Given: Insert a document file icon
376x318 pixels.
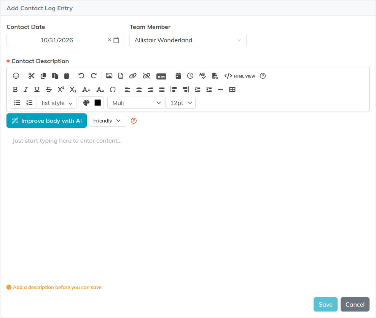Looking at the screenshot, I should [x=121, y=76].
